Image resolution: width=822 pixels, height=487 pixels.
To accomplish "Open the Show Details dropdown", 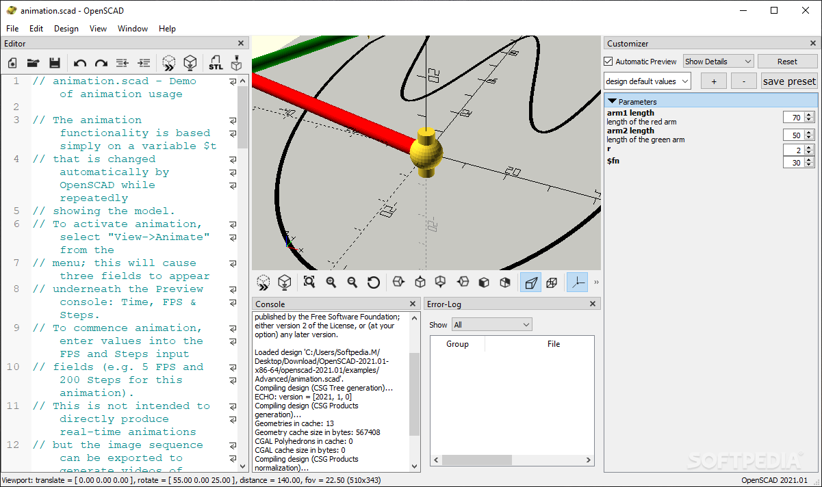I will [x=718, y=62].
